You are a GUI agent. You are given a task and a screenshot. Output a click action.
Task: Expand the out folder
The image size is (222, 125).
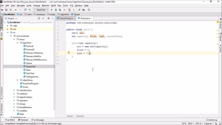click(8, 29)
